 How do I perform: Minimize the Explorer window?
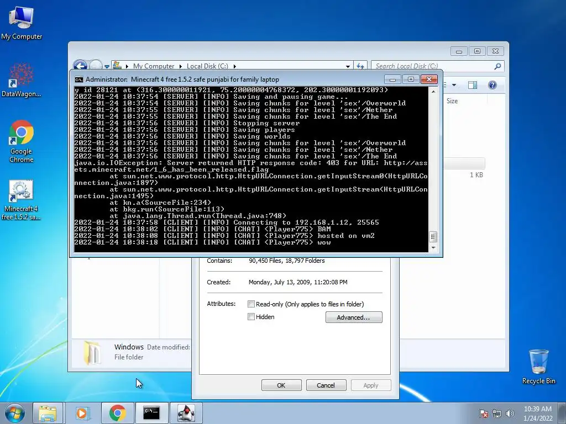click(x=459, y=51)
